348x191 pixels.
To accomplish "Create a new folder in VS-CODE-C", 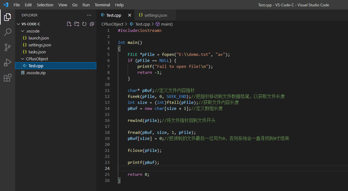I will (x=77, y=24).
